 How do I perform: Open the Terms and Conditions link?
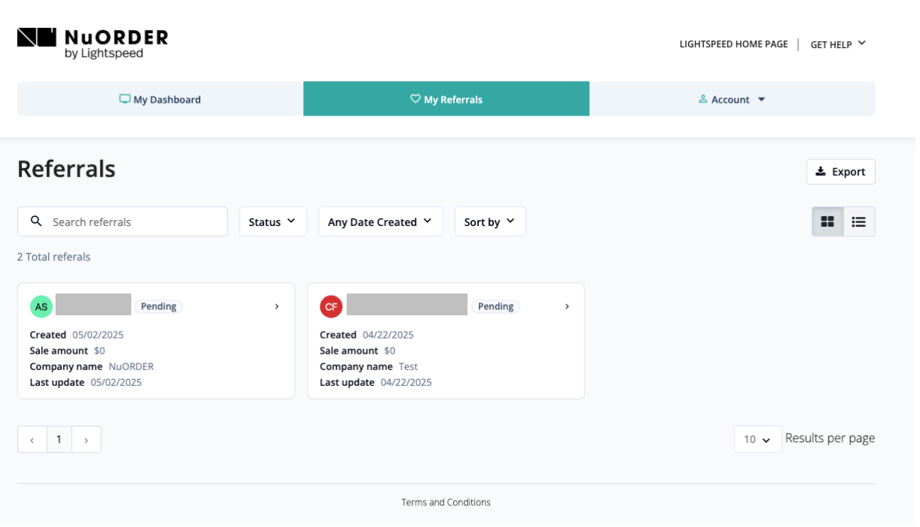tap(446, 502)
